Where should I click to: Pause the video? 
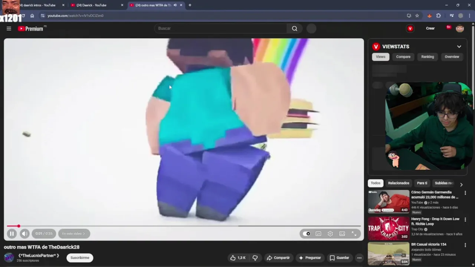[12, 234]
